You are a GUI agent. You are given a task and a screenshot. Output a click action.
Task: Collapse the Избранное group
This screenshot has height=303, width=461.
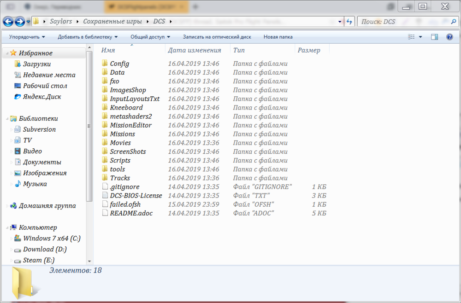point(7,53)
